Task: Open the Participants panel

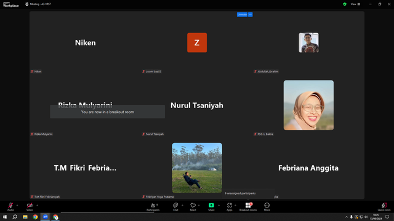Action: [153, 207]
